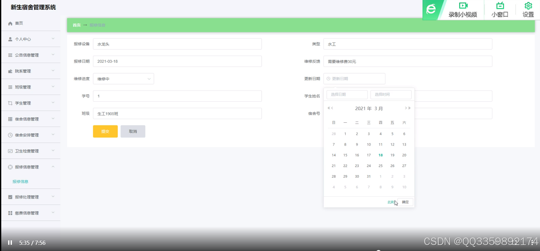Viewport: 540px width, 251px height.
Task: Select date 12 in the calendar
Action: 392,145
